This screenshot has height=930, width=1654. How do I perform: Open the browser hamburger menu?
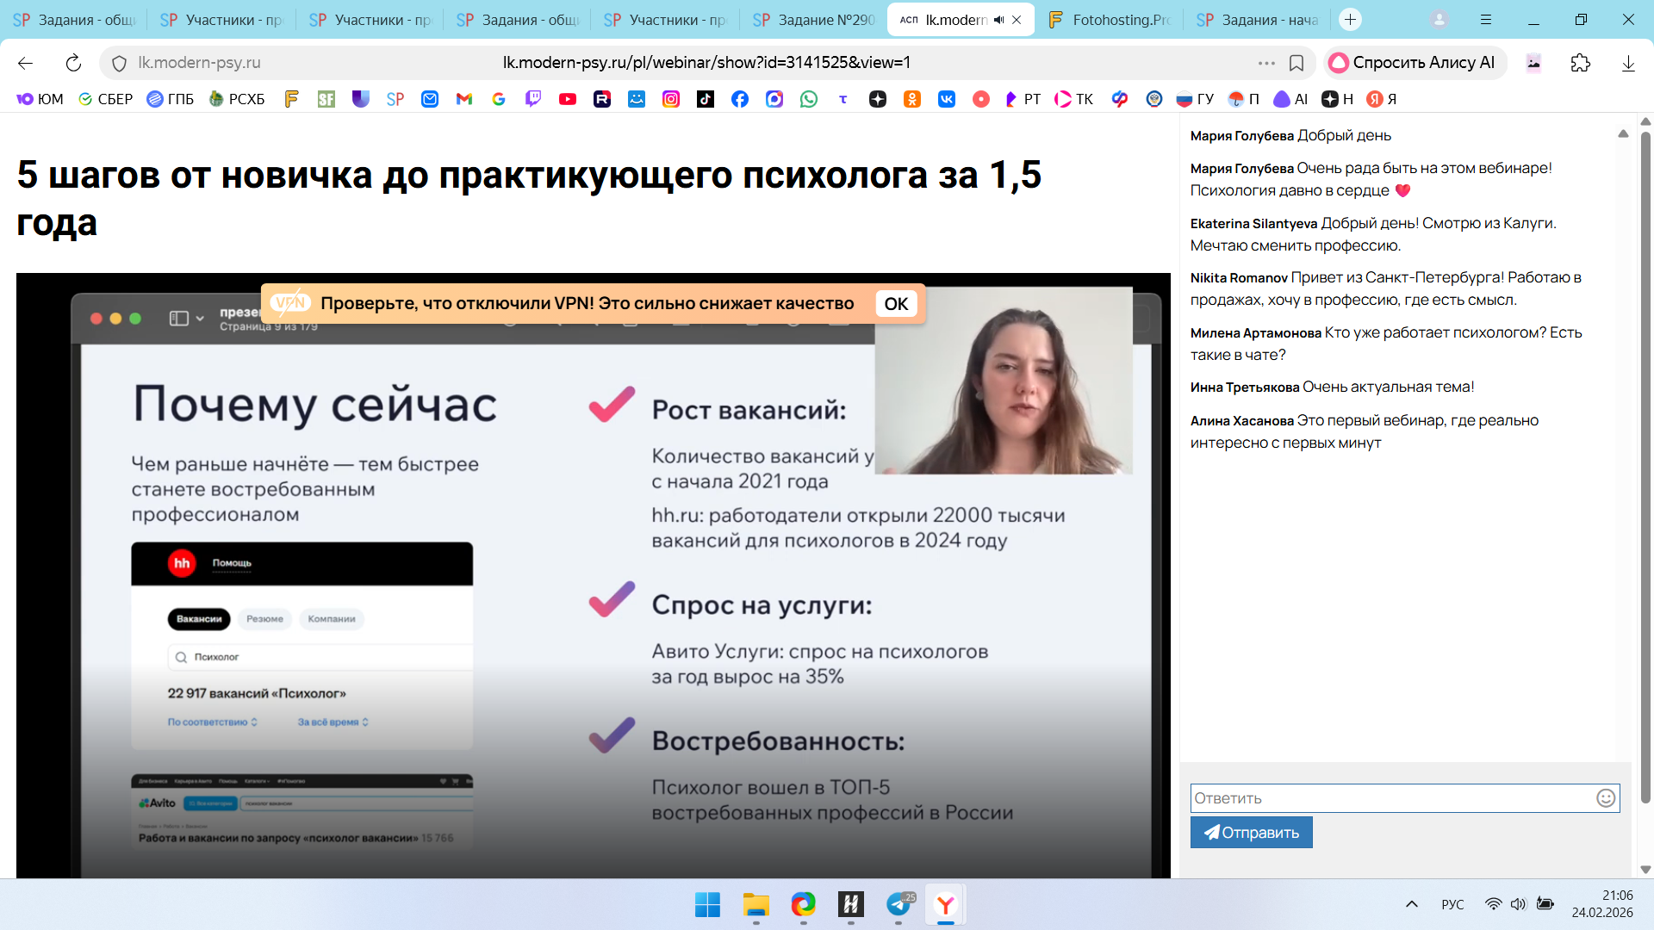pos(1486,20)
